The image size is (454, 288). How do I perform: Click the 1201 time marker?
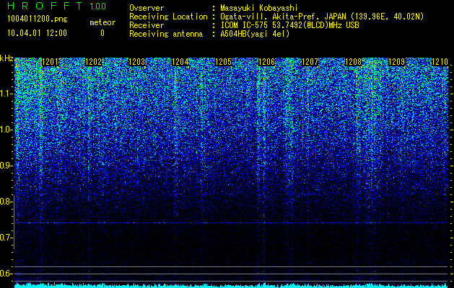(51, 62)
